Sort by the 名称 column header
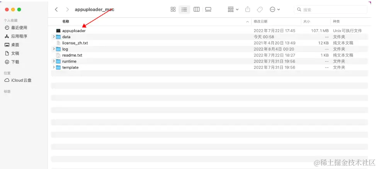This screenshot has height=169, width=378. pyautogui.click(x=66, y=22)
